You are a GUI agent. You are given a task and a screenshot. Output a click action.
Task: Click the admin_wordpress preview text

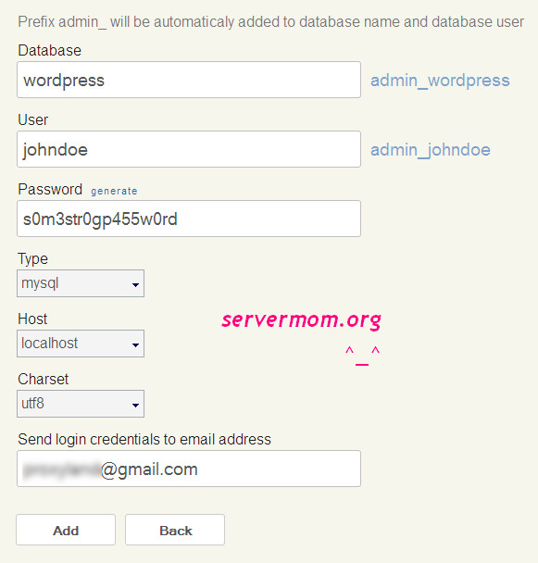(x=440, y=80)
